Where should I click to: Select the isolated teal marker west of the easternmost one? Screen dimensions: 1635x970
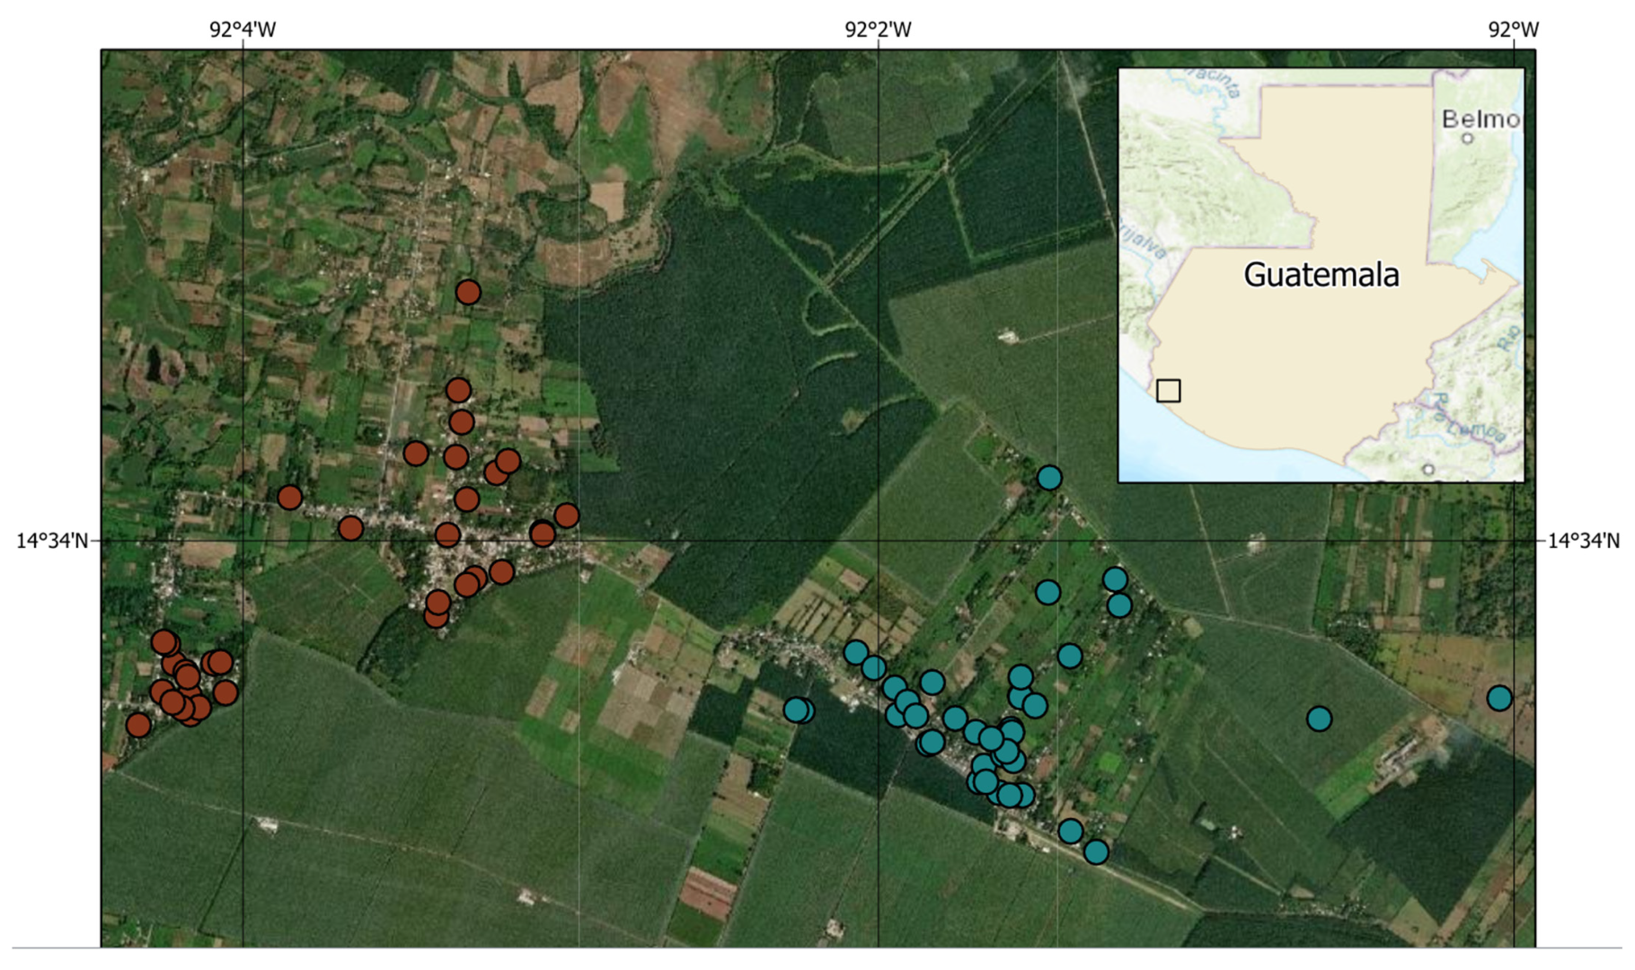(1319, 719)
